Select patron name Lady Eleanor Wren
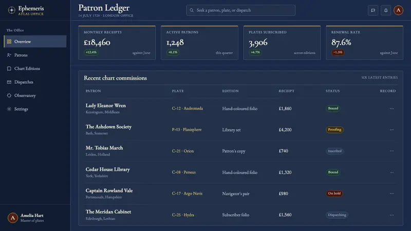The height and width of the screenshot is (231, 411). coord(106,106)
